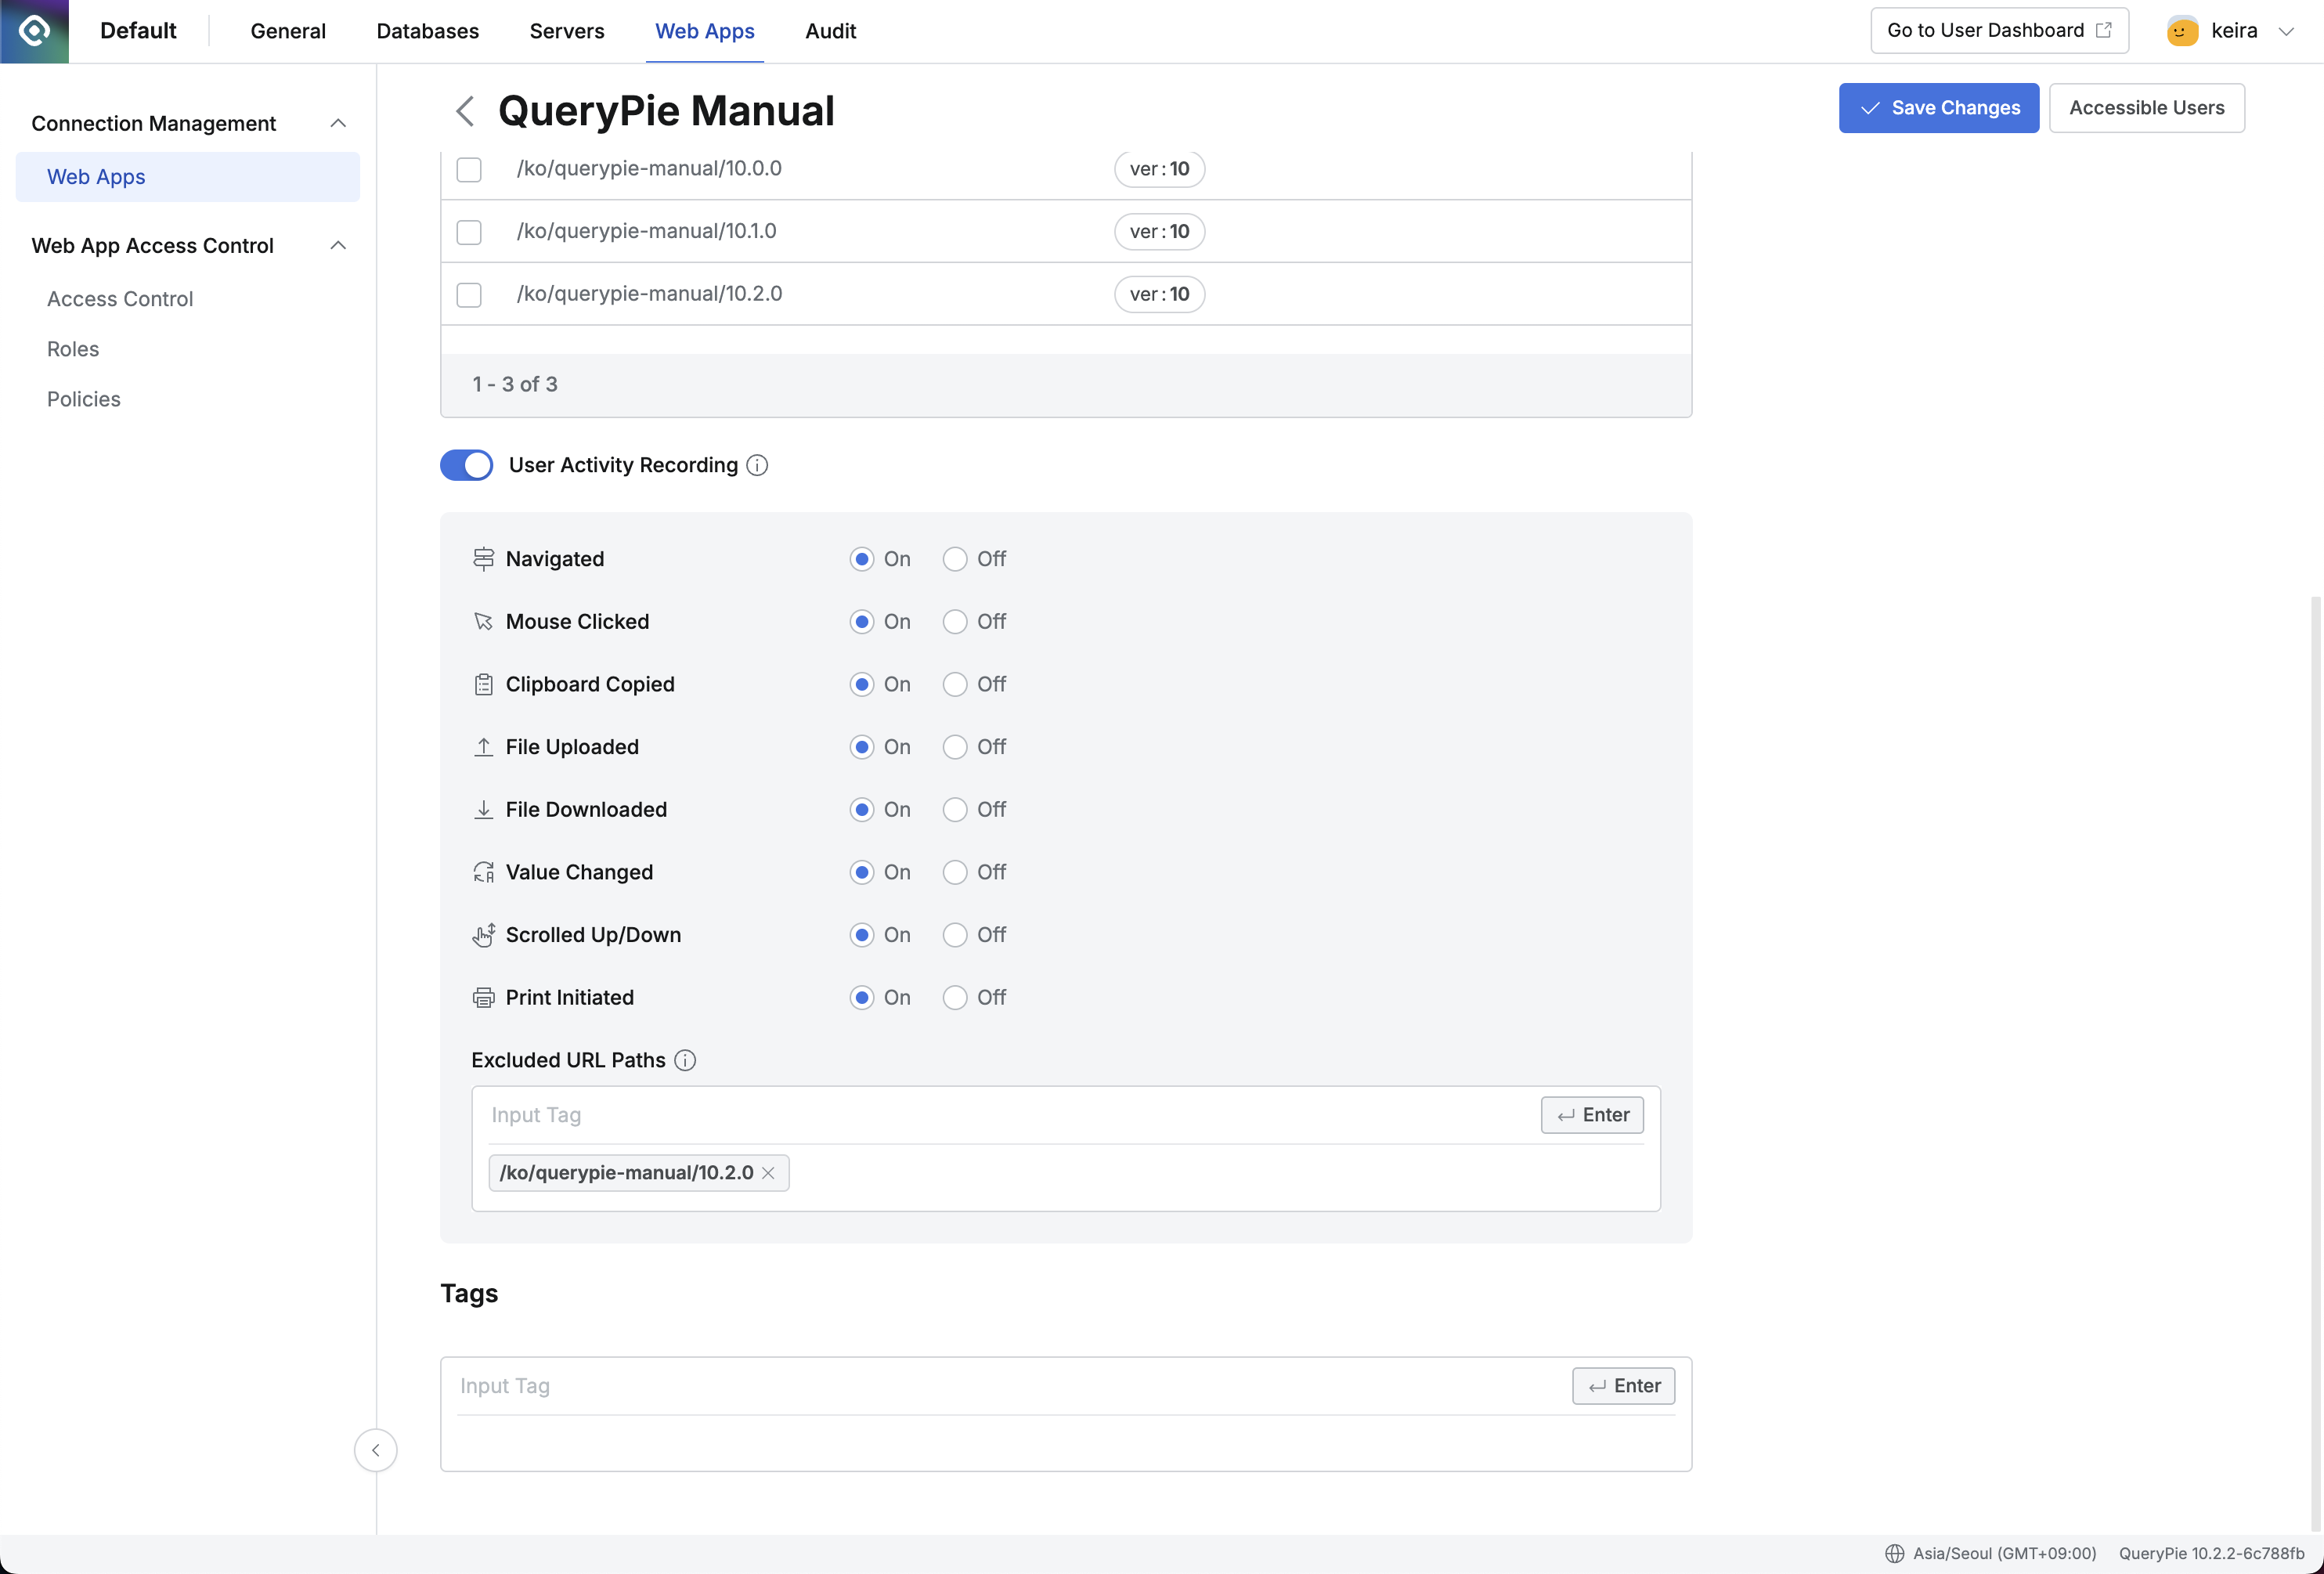2324x1574 pixels.
Task: Click the File Downloaded arrow icon
Action: coord(483,810)
